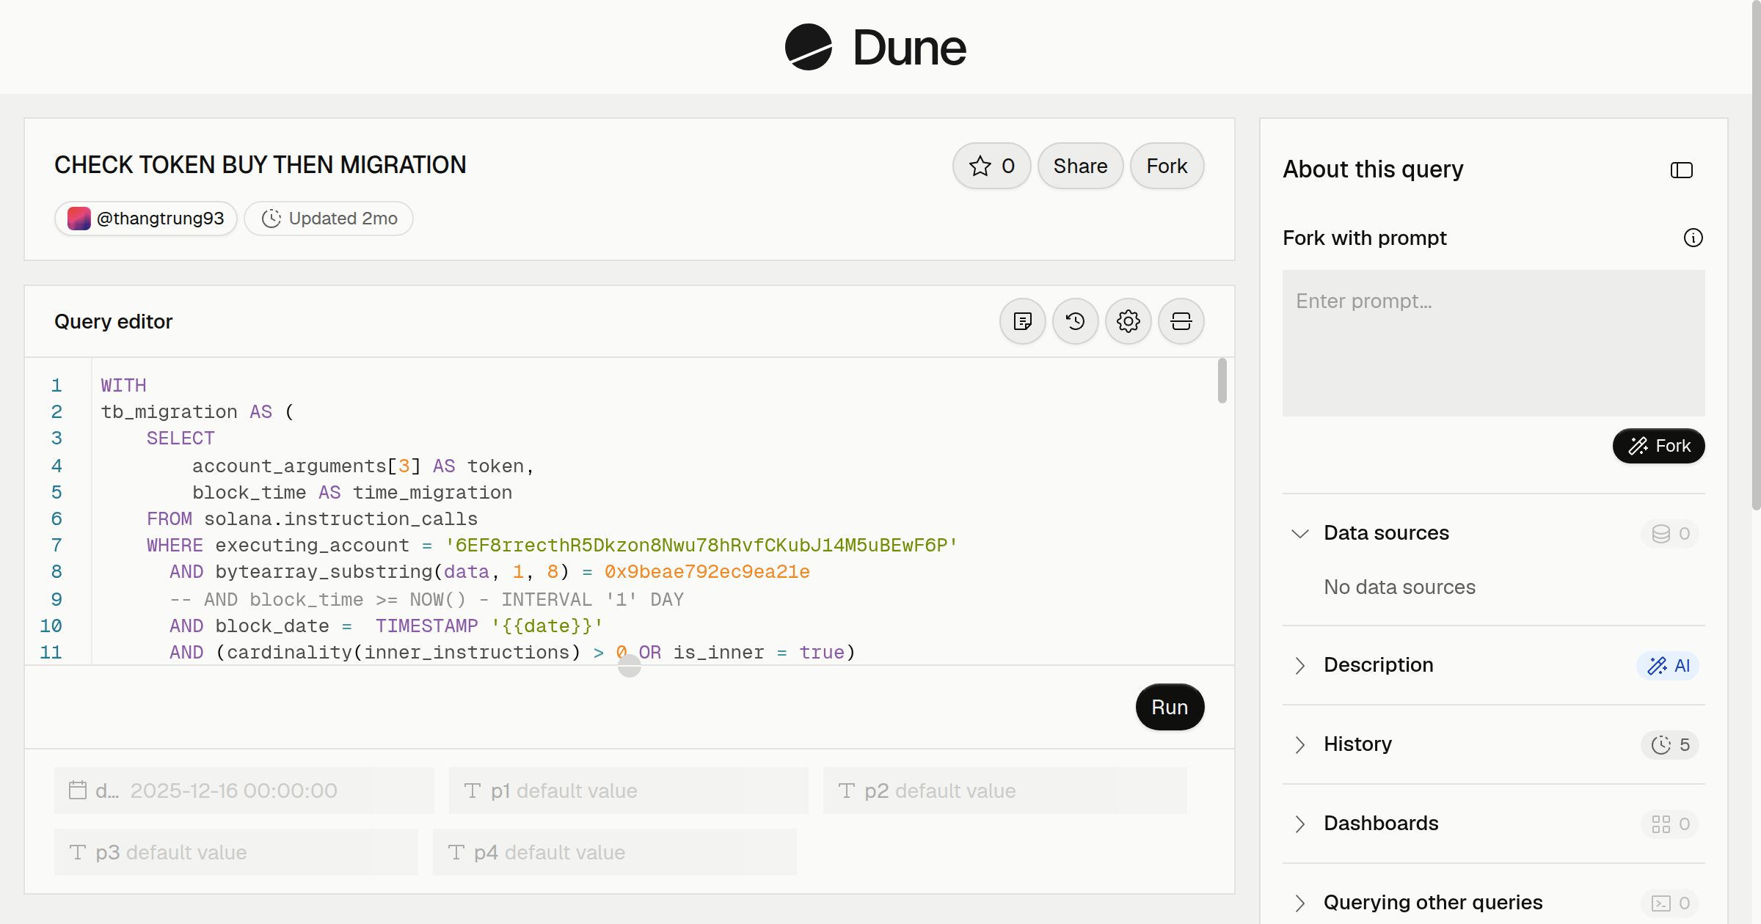Click the black Fork button under prompt

pyautogui.click(x=1658, y=446)
